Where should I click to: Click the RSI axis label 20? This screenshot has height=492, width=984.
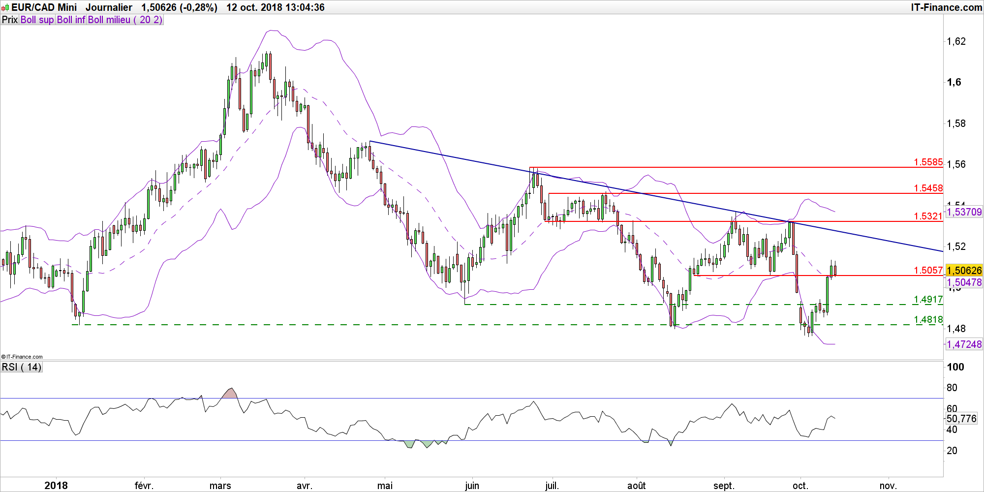[x=952, y=451]
